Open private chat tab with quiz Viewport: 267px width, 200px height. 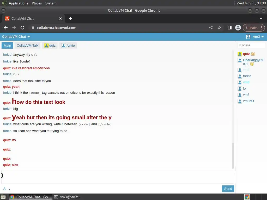click(50, 46)
